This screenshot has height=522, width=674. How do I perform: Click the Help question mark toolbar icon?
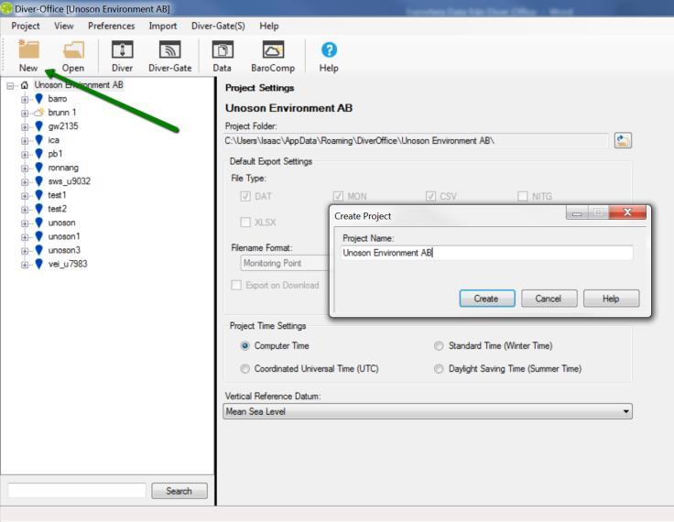point(329,49)
